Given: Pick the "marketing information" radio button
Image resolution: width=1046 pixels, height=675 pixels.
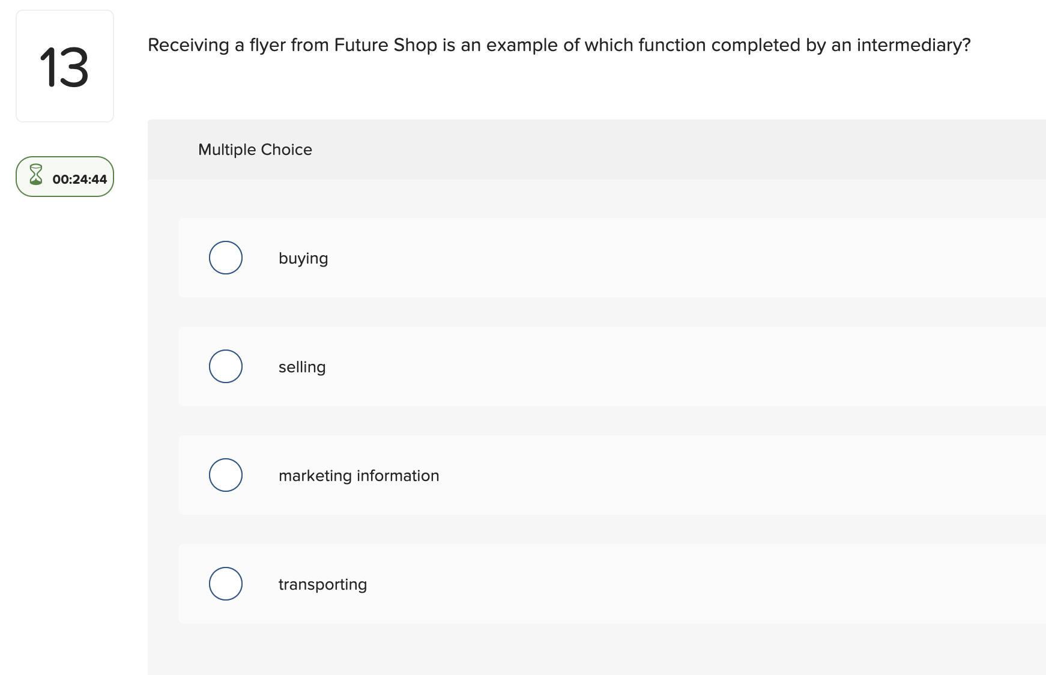Looking at the screenshot, I should click(226, 475).
